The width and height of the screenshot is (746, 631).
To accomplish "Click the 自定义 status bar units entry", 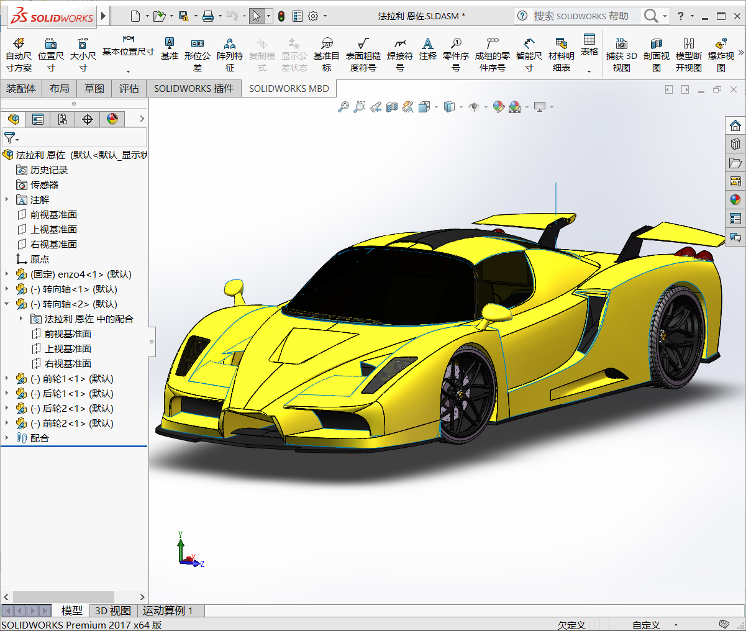I will [646, 625].
